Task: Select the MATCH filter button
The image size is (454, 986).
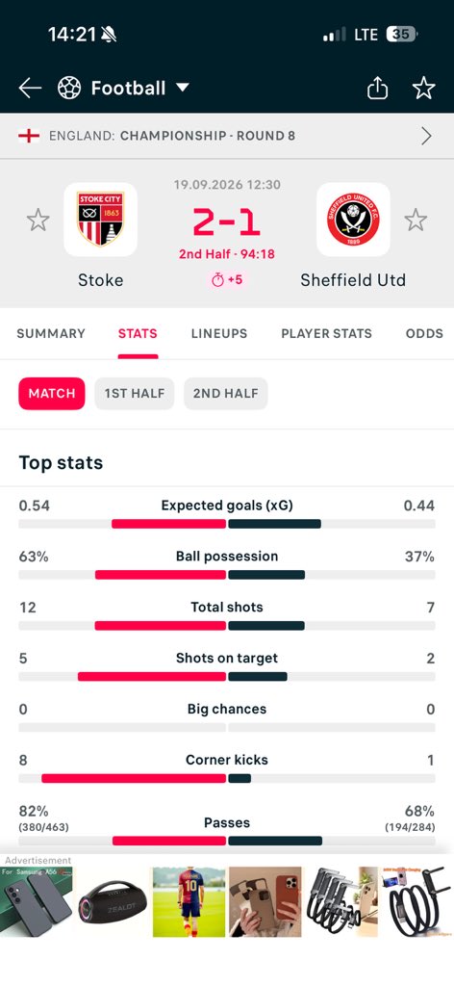Action: tap(52, 394)
